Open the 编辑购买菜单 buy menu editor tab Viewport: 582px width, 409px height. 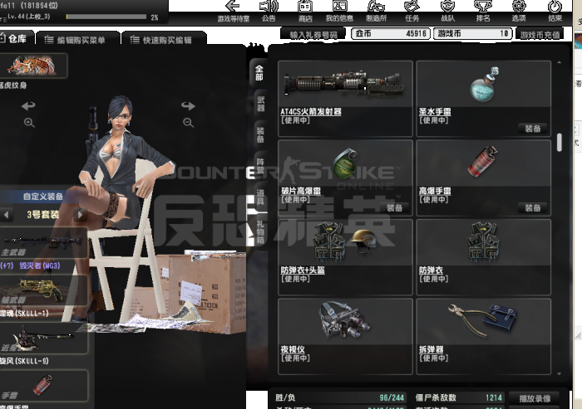click(78, 40)
